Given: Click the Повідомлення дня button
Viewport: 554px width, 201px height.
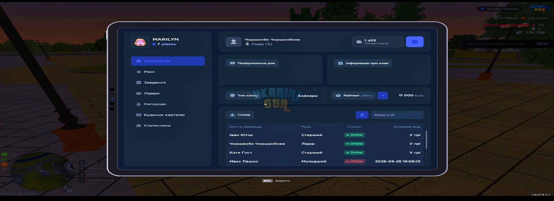Looking at the screenshot, I should (252, 63).
